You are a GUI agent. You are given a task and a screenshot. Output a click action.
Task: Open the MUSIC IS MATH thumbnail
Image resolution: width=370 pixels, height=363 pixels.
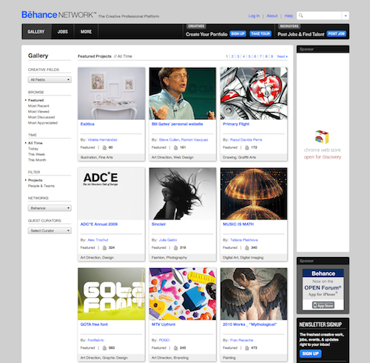(254, 193)
